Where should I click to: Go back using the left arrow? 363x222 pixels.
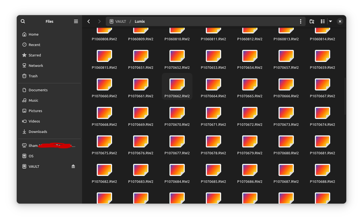coord(89,21)
